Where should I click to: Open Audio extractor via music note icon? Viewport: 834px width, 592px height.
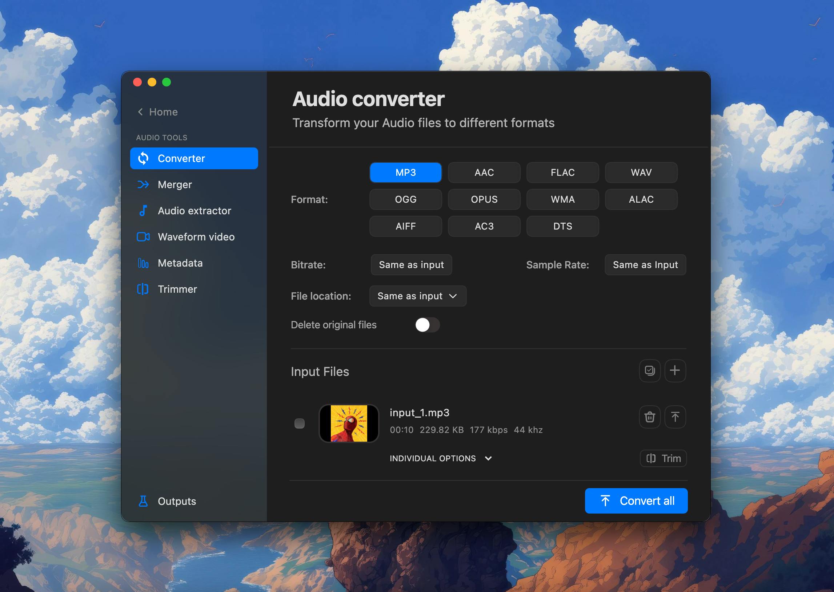tap(143, 211)
